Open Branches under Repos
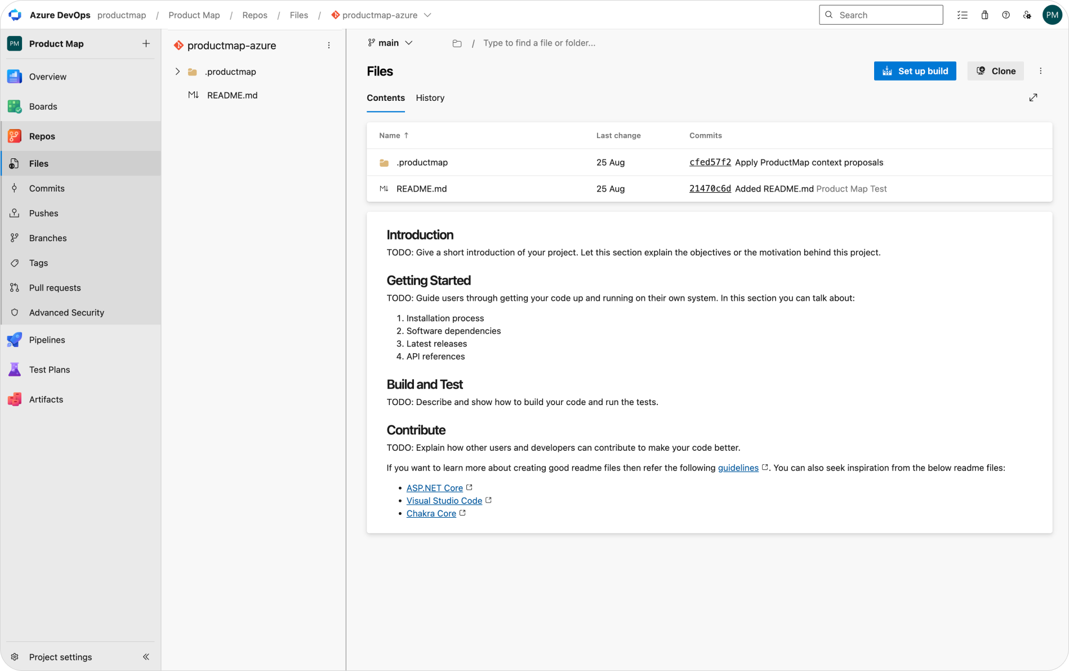 (x=81, y=238)
